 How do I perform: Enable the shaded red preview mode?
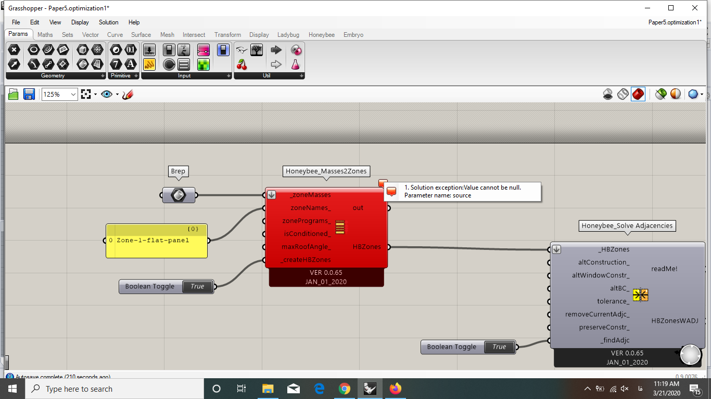(x=638, y=94)
